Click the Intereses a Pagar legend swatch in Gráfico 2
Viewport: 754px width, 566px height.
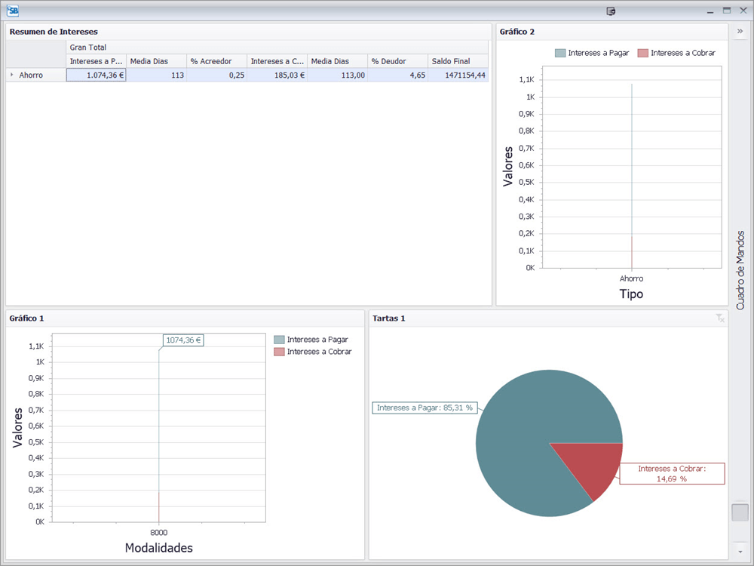(x=559, y=53)
